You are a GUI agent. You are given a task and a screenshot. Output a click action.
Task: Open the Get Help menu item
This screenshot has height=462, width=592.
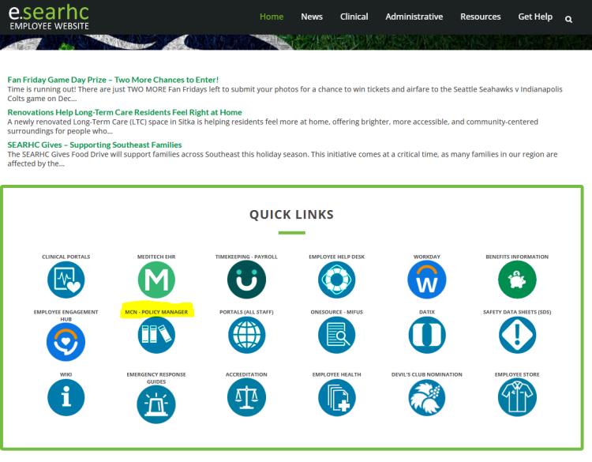coord(535,17)
